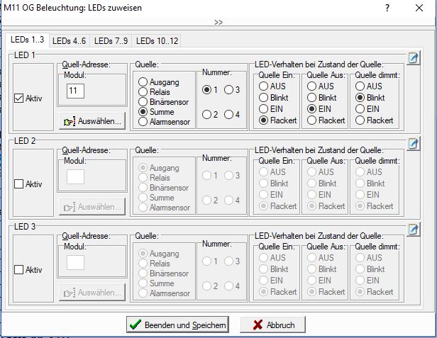Enable the Aktiv checkbox for LED 3
The image size is (437, 338).
click(19, 270)
